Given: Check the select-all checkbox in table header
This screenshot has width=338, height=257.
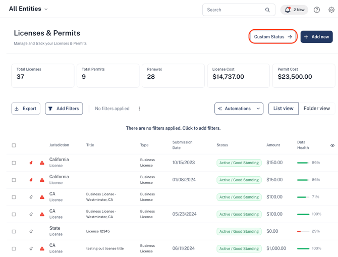Looking at the screenshot, I should point(14,145).
